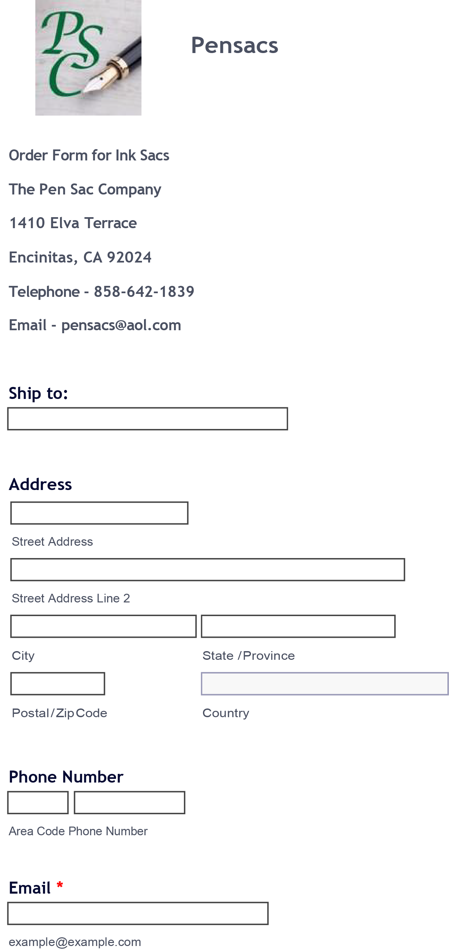Image resolution: width=449 pixels, height=950 pixels.
Task: Focus the Ship to name field
Action: pos(147,419)
